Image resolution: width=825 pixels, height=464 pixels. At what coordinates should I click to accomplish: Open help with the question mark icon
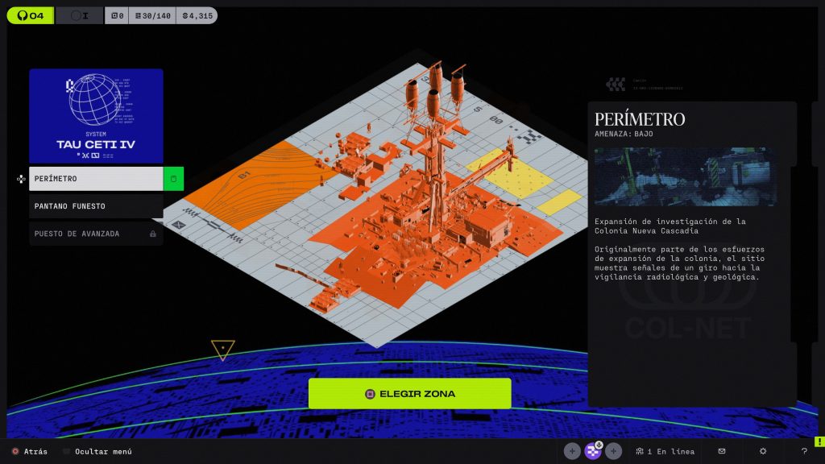tap(804, 451)
